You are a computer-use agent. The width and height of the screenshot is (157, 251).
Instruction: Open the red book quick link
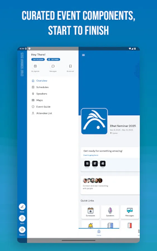coord(130,225)
